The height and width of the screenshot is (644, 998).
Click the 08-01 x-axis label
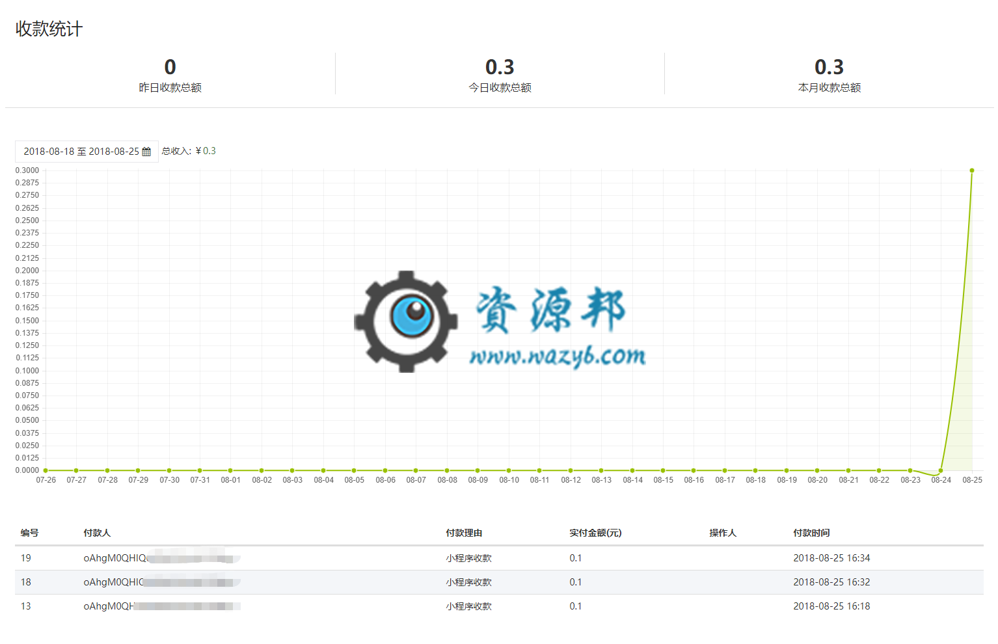pos(230,480)
